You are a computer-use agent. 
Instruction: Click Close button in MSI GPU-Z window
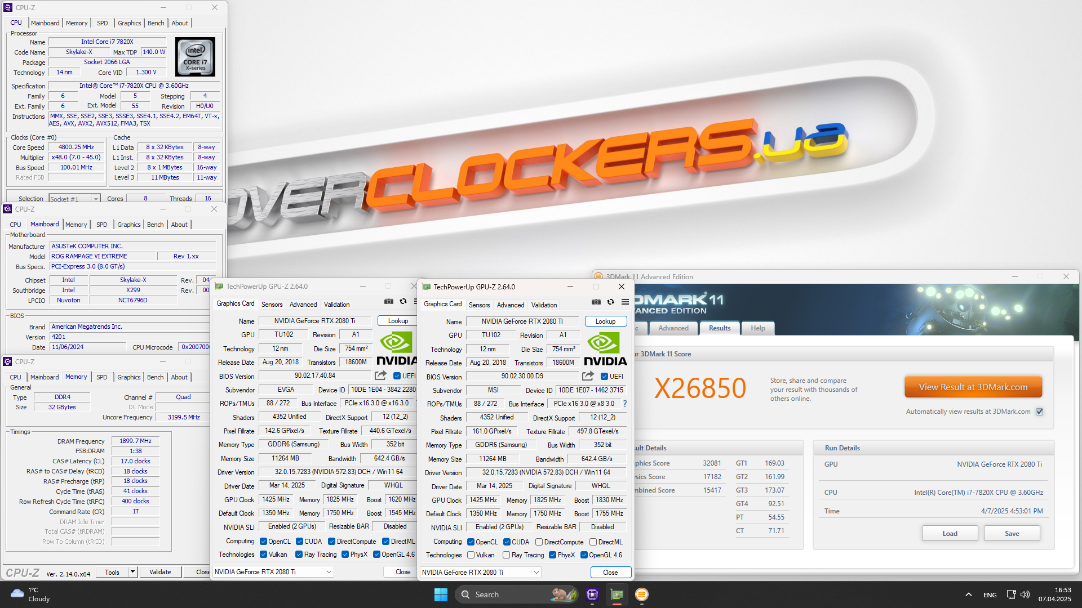[x=610, y=573]
